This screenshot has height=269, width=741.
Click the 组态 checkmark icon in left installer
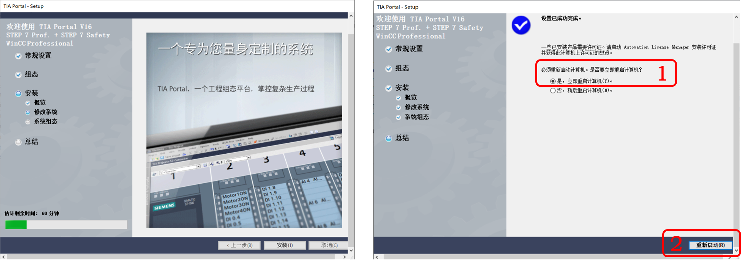pos(18,75)
